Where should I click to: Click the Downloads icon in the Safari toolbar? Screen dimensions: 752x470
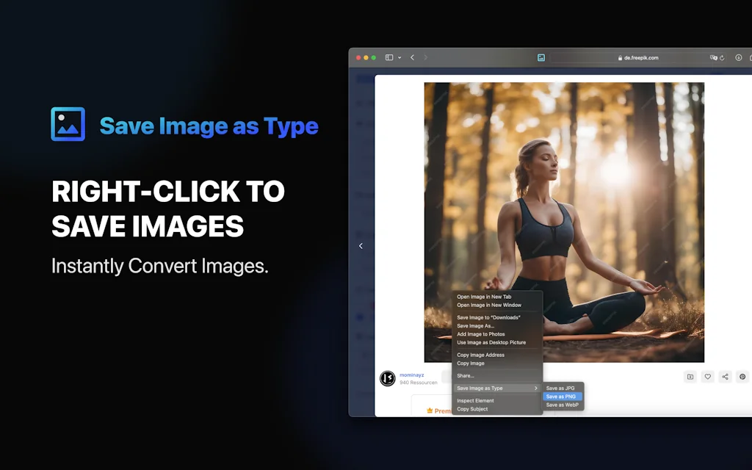[x=737, y=57]
